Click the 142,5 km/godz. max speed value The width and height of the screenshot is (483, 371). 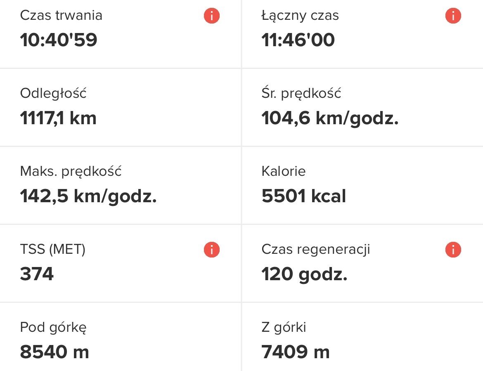pyautogui.click(x=88, y=196)
